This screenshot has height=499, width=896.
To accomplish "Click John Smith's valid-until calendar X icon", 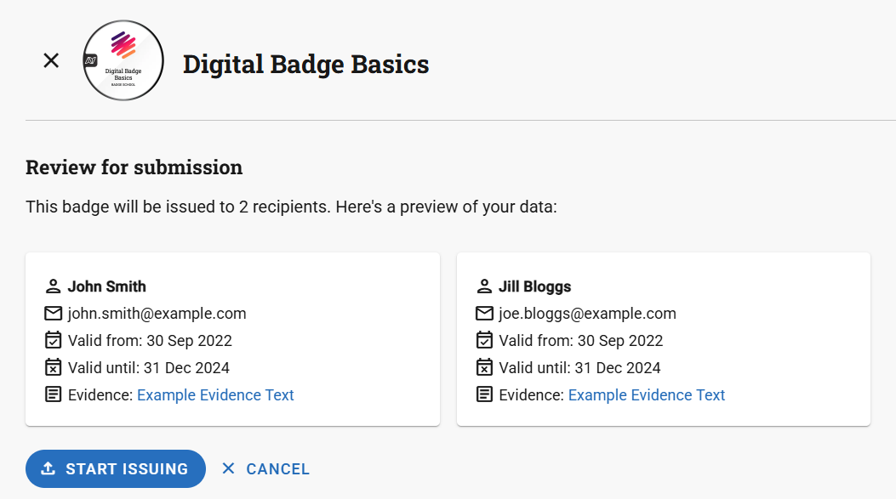I will (x=54, y=368).
